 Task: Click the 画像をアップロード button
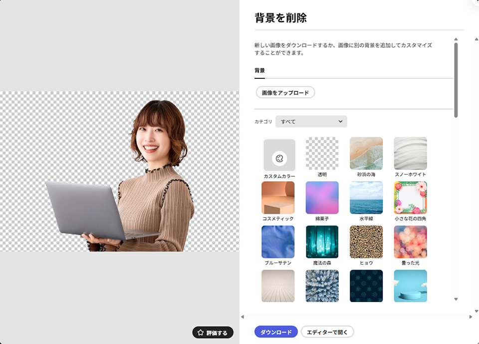pyautogui.click(x=285, y=93)
